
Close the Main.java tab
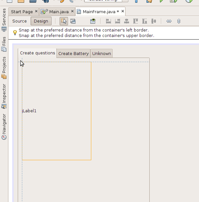[72, 11]
